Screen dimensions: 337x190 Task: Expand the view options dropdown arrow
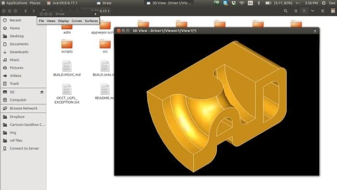pyautogui.click(x=312, y=11)
